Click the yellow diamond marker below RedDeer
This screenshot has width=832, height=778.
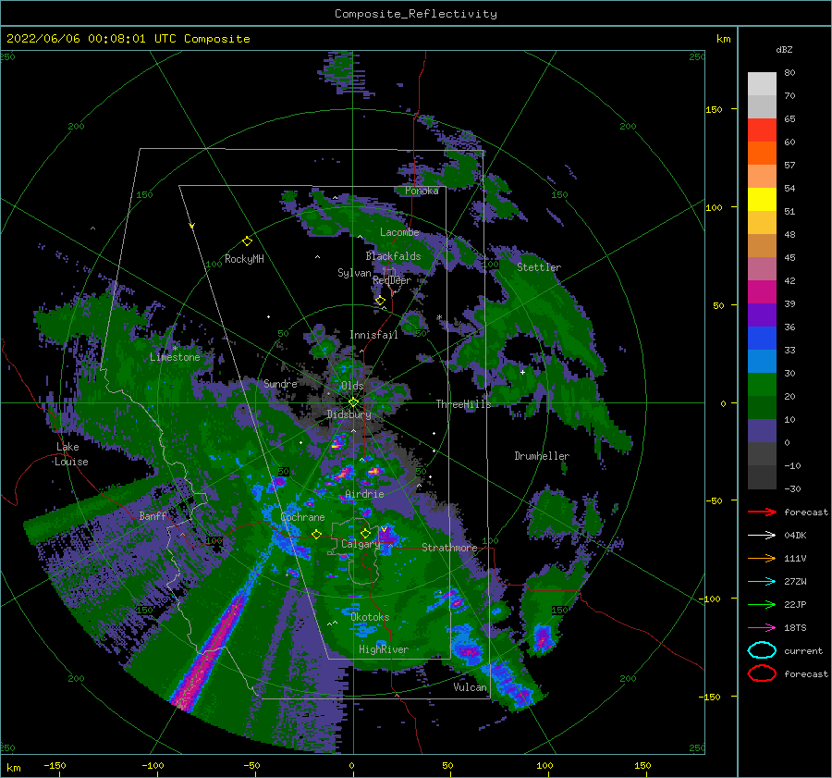(380, 301)
